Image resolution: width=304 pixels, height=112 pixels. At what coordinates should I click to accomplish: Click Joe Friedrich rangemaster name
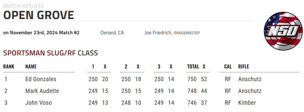point(158,33)
